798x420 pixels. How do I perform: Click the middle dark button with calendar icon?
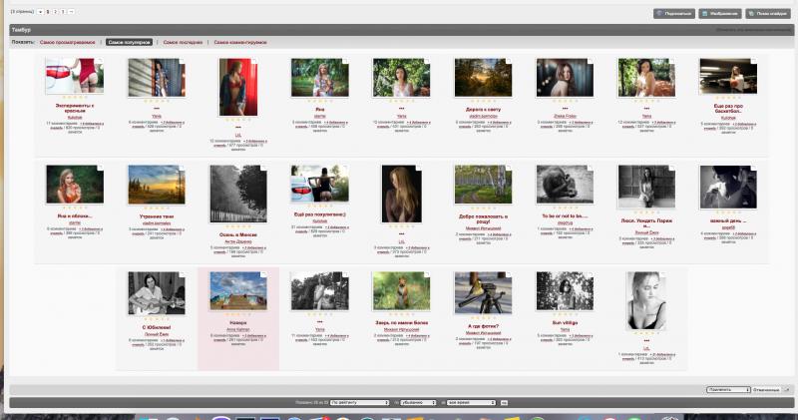click(719, 14)
